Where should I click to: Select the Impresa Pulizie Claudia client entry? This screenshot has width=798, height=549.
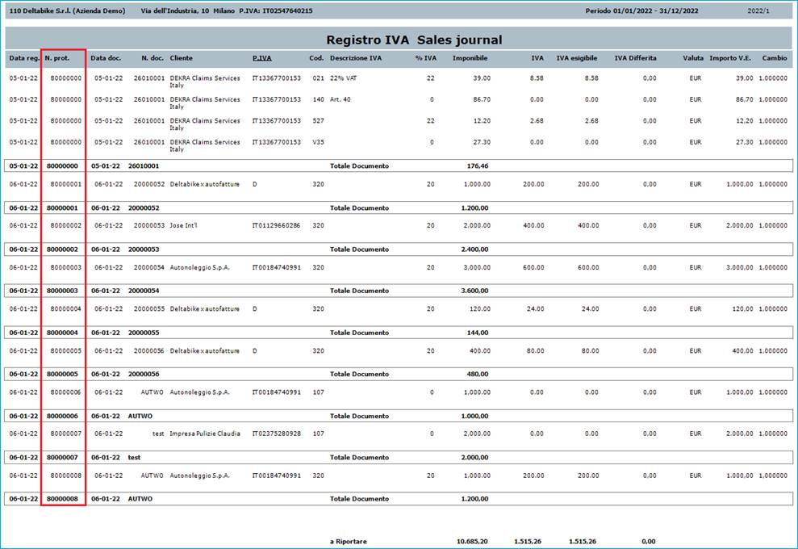204,434
